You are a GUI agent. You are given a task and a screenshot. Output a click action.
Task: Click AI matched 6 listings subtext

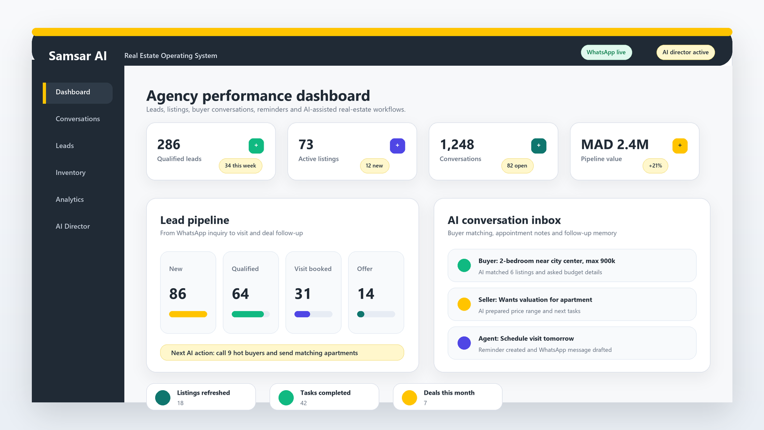(540, 272)
